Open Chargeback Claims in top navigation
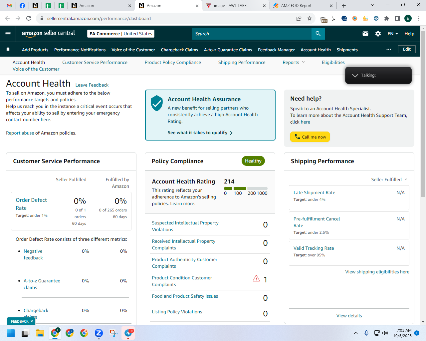426x341 pixels. click(179, 50)
